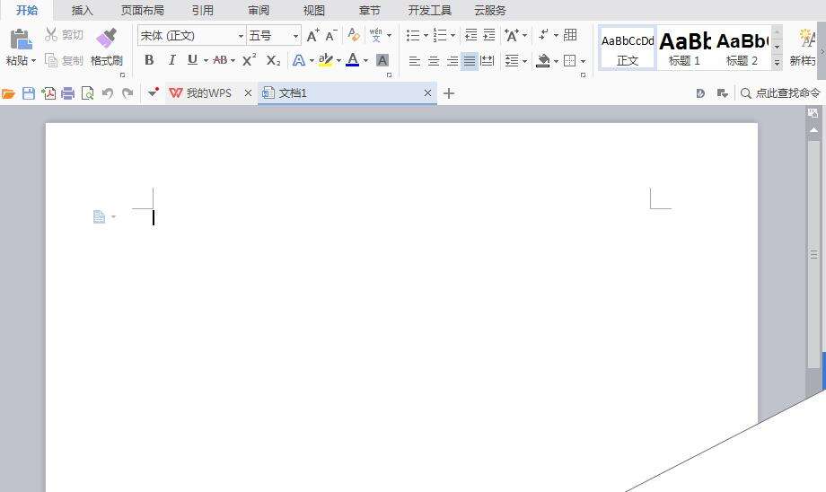Toggle character shading A button
This screenshot has height=492, width=826.
(382, 60)
